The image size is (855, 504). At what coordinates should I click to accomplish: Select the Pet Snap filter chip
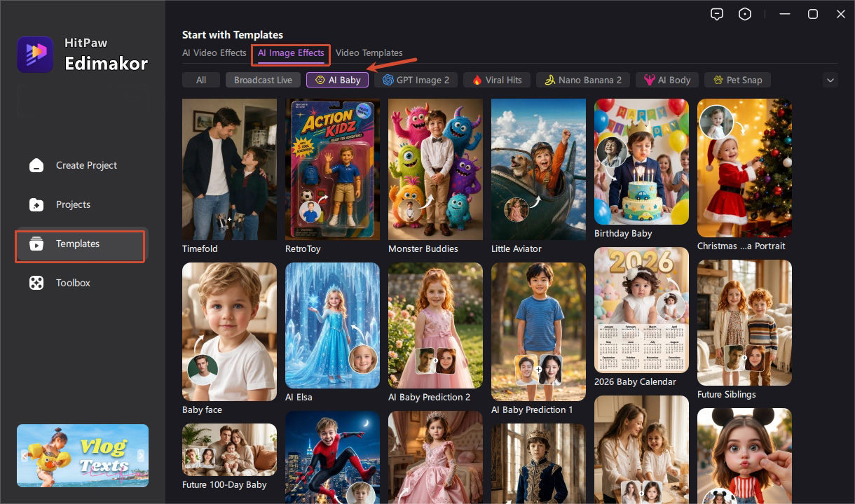pyautogui.click(x=737, y=80)
